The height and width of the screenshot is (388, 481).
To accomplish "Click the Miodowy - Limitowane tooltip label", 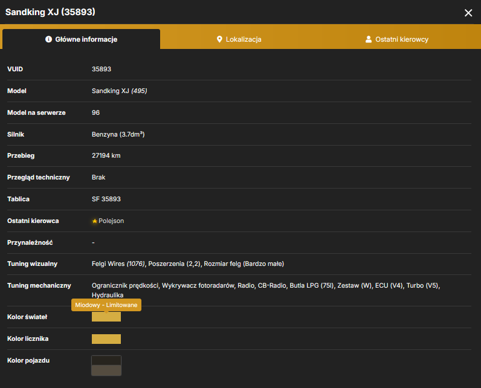I will [106, 305].
